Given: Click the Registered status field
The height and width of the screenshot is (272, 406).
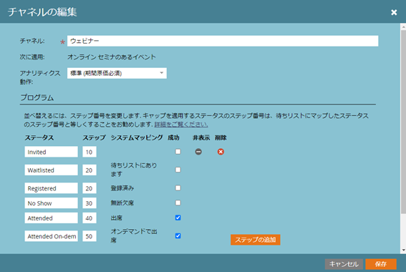Looking at the screenshot, I should tap(52, 188).
